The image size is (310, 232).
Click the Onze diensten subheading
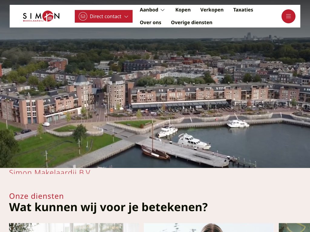[x=36, y=196]
